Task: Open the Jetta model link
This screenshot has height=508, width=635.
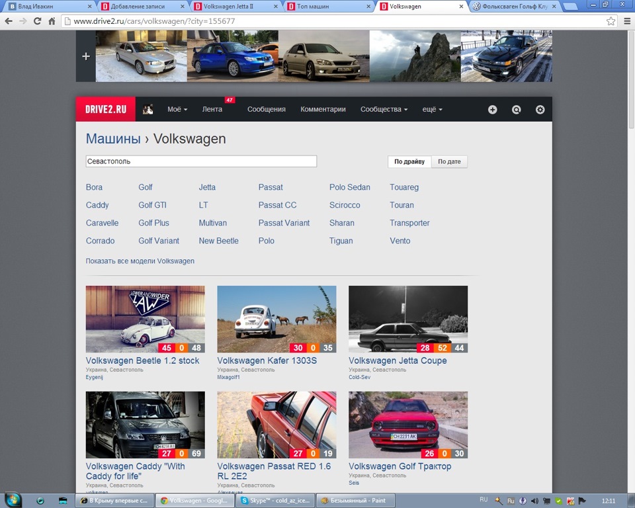Action: [x=207, y=187]
